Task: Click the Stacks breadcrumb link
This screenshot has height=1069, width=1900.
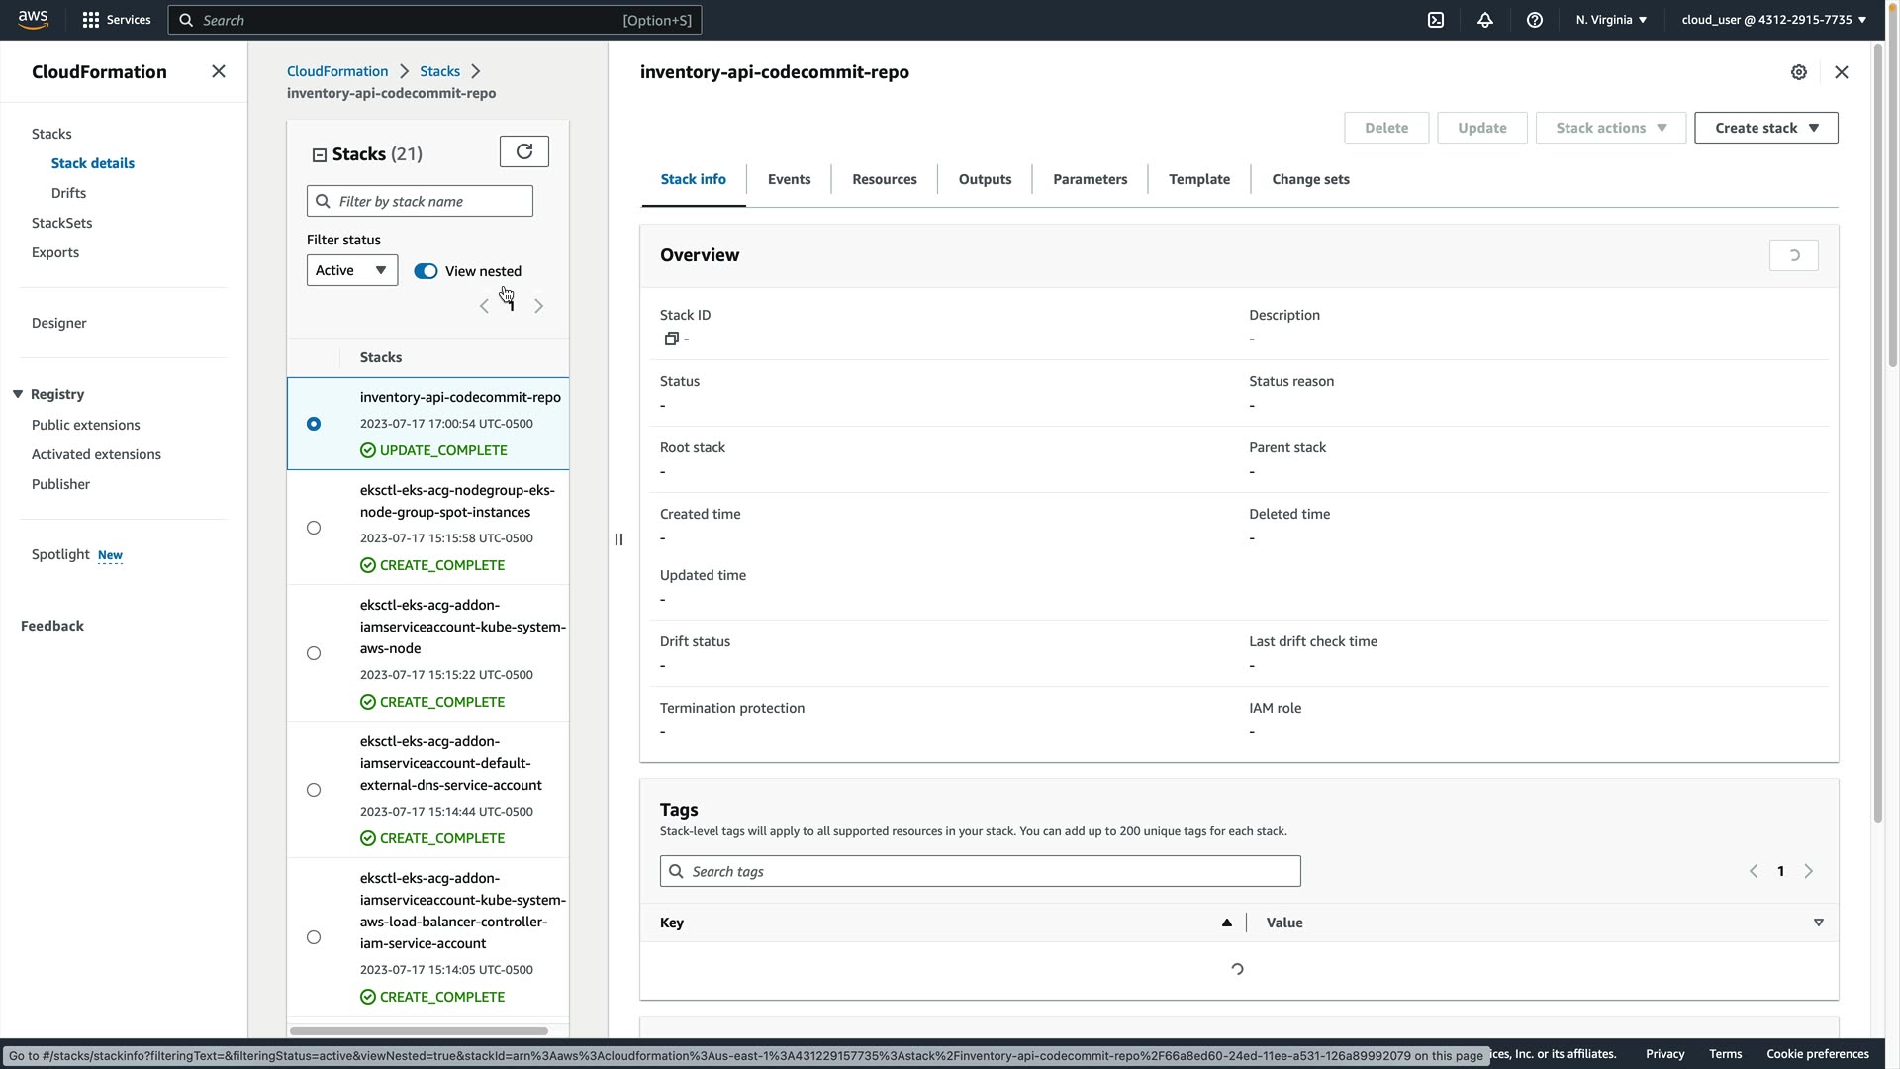Action: coord(439,71)
